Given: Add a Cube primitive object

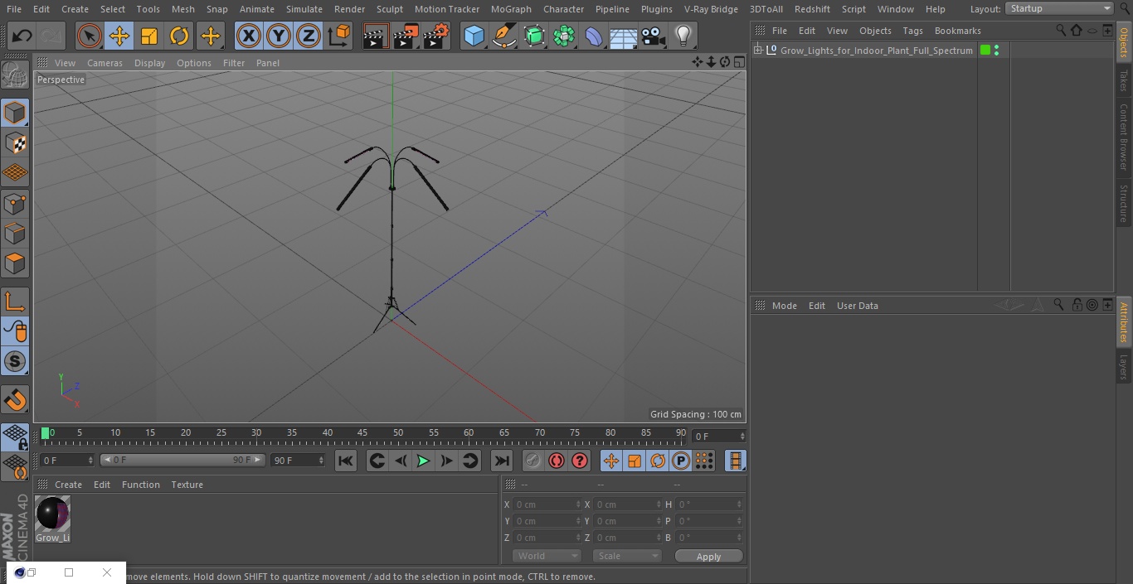Looking at the screenshot, I should 474,36.
